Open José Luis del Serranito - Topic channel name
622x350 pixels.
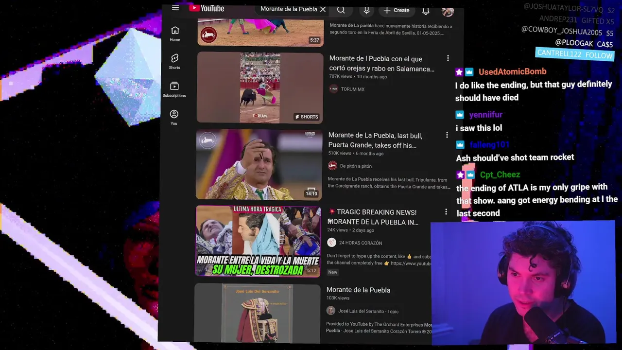tap(368, 312)
